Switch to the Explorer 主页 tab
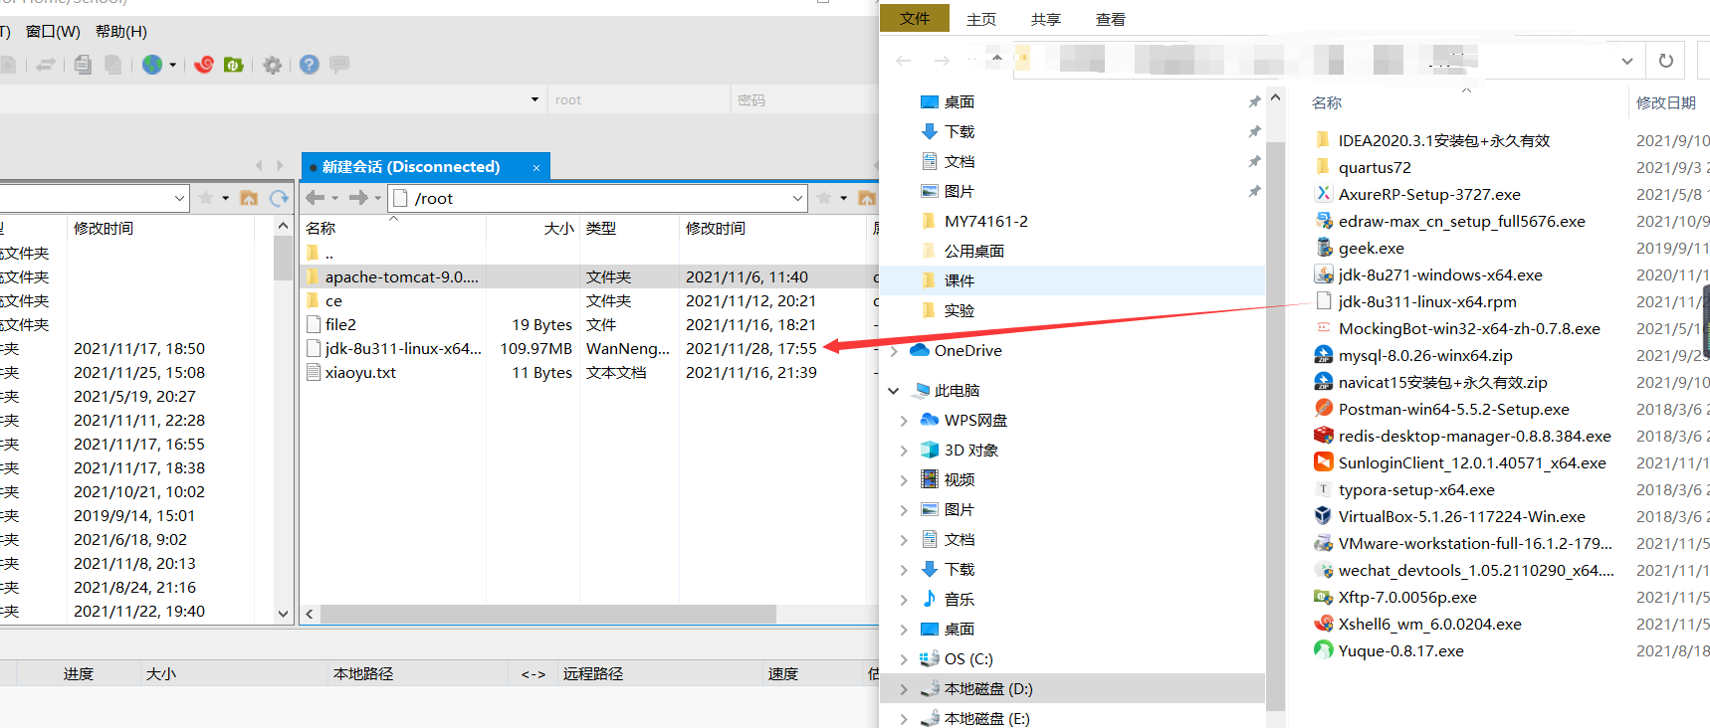Viewport: 1710px width, 728px height. (981, 19)
